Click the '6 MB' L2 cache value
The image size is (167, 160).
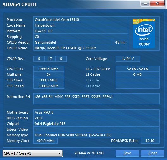[x=138, y=74]
